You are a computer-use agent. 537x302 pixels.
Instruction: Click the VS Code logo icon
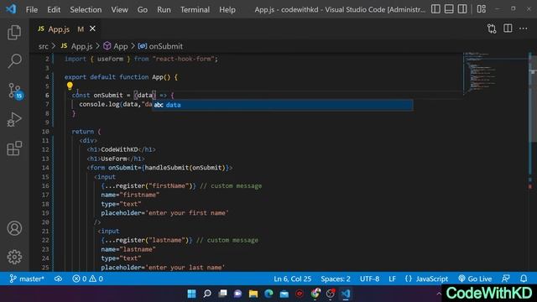click(x=11, y=9)
